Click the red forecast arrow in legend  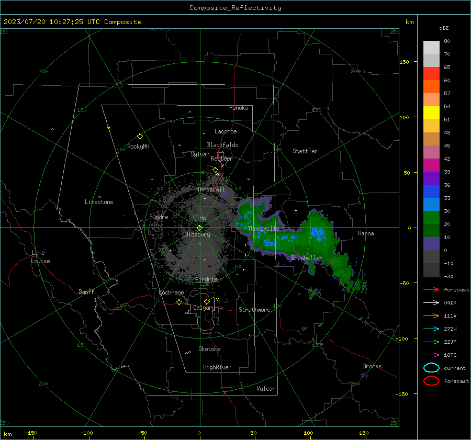click(x=431, y=289)
